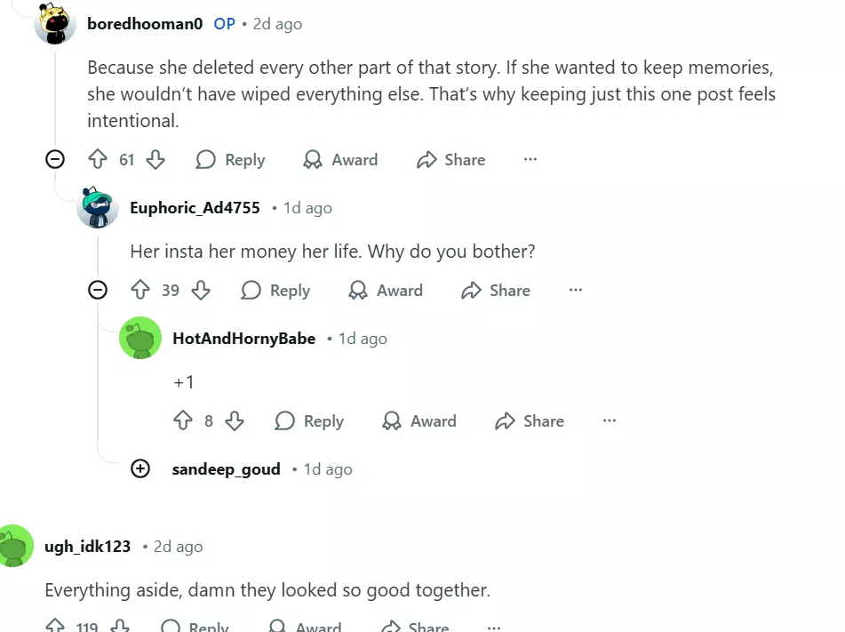Downvote boredhooman0's comment with 61 votes

tap(155, 160)
